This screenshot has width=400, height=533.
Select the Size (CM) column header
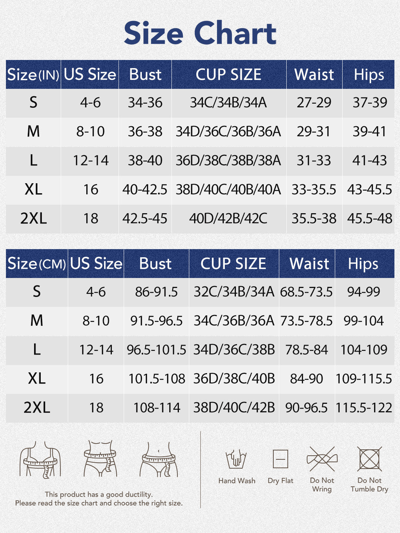tap(37, 264)
